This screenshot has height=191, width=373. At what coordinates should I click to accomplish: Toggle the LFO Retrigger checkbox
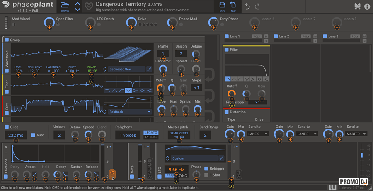tap(206, 168)
